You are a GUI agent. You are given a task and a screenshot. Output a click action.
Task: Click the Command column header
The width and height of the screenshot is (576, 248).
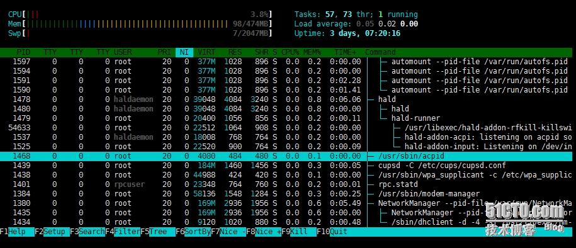coord(380,52)
